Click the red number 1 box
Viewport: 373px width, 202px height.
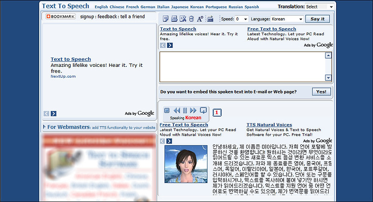pyautogui.click(x=217, y=112)
